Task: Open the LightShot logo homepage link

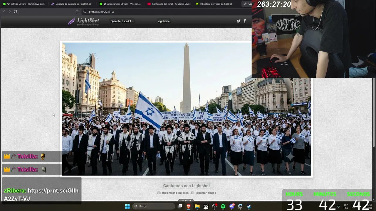Action: coord(83,22)
